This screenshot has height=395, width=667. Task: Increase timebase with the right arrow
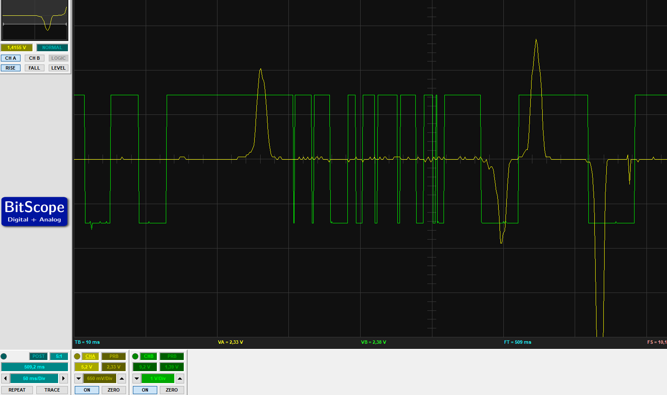click(64, 378)
